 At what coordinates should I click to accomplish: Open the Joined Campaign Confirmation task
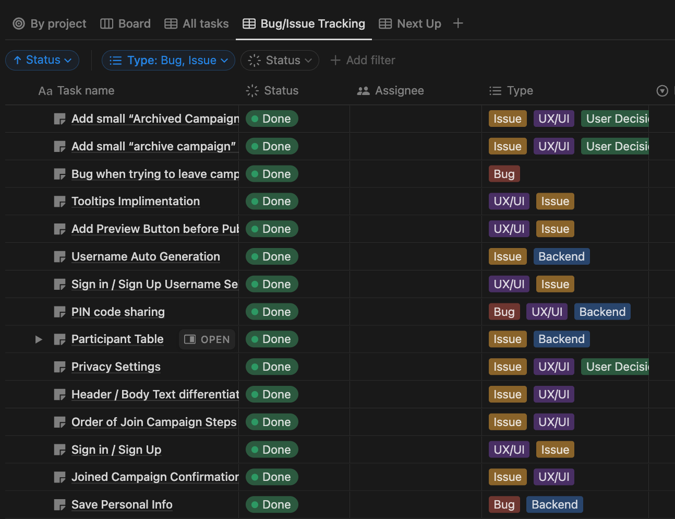(x=155, y=477)
